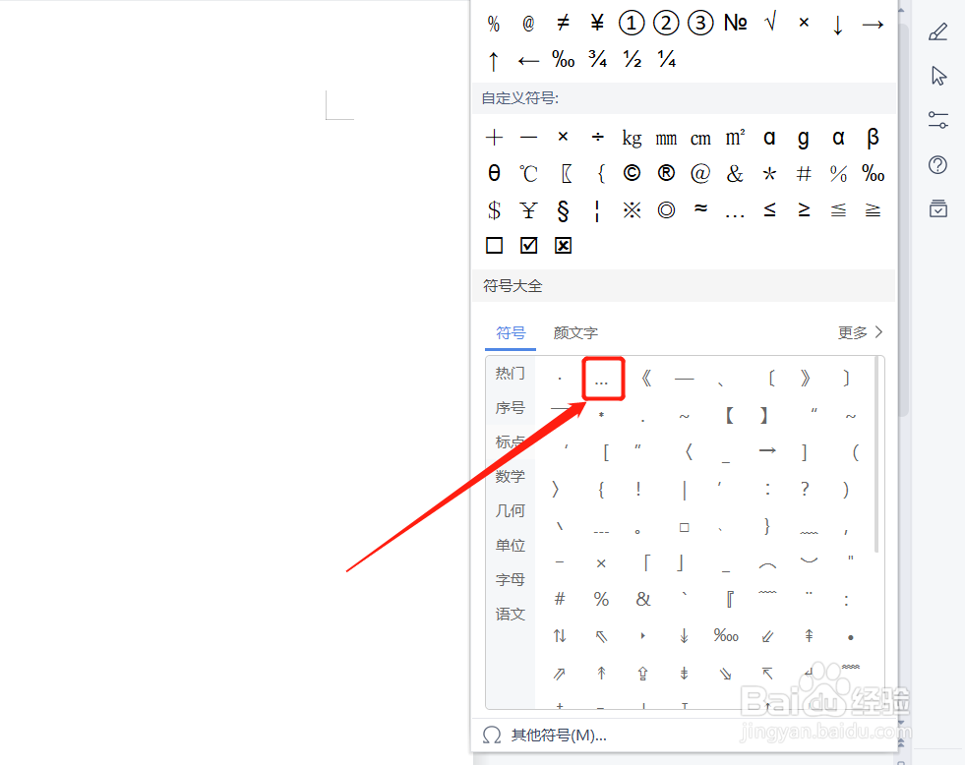
Task: Select the 字母 symbol category
Action: 511,580
